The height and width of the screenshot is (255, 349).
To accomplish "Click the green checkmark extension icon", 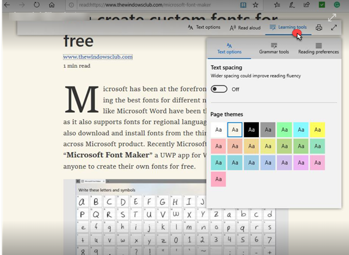I will [x=322, y=5].
